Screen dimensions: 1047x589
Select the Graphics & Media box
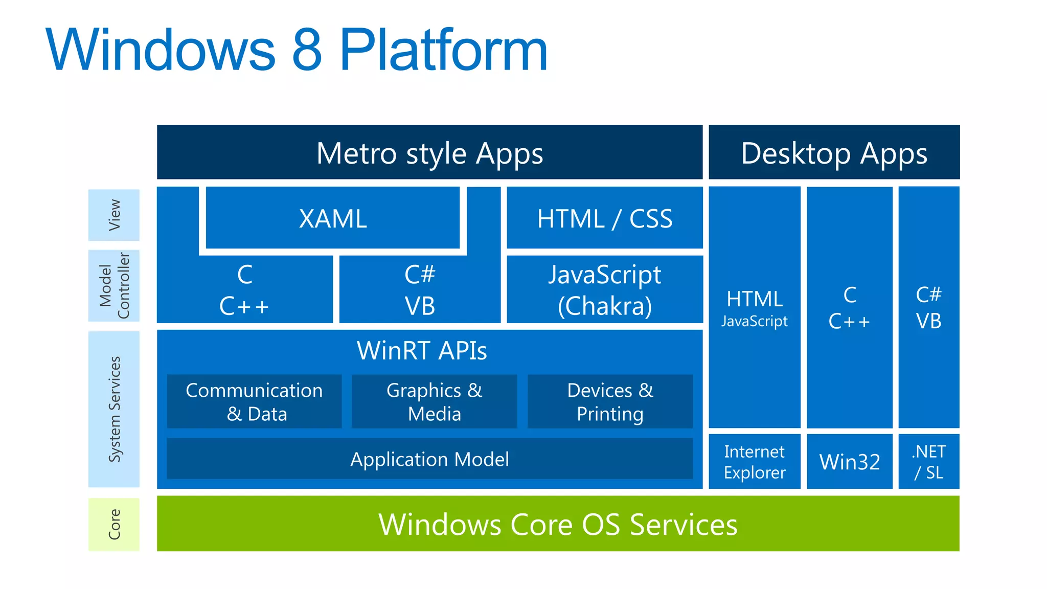434,402
